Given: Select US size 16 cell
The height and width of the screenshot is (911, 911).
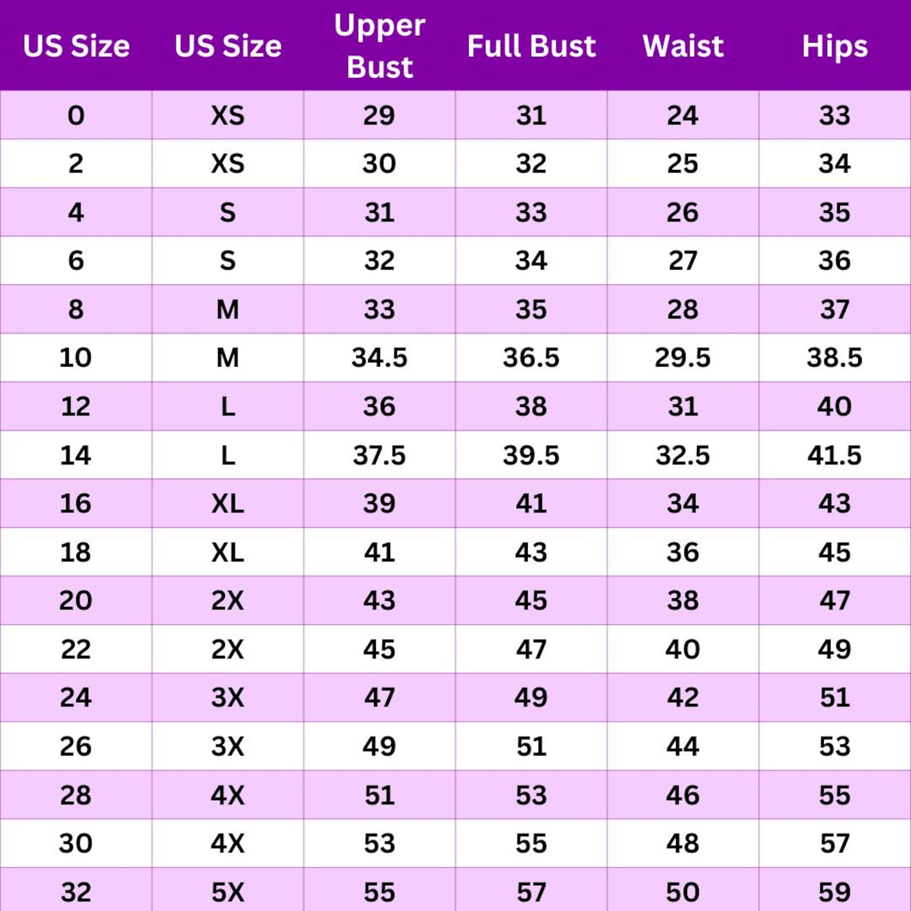Looking at the screenshot, I should pyautogui.click(x=76, y=503).
